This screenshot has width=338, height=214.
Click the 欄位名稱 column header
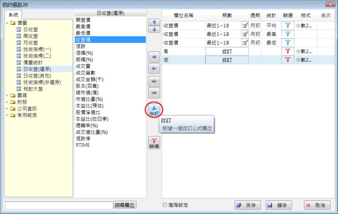[x=183, y=15]
